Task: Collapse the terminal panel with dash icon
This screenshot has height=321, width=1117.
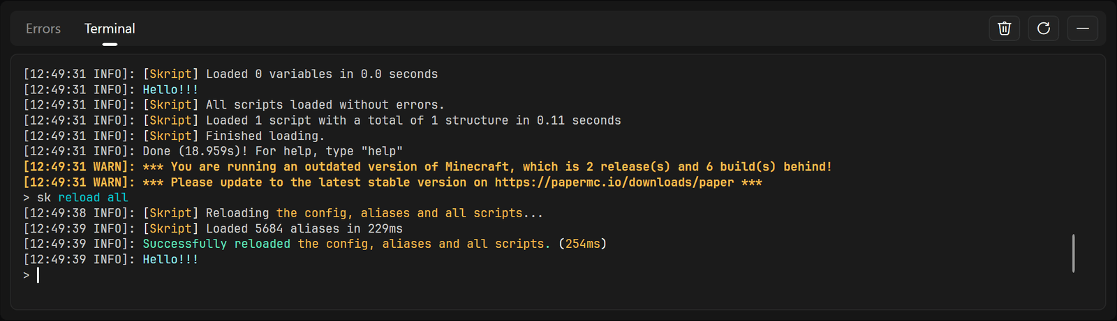Action: [x=1082, y=29]
